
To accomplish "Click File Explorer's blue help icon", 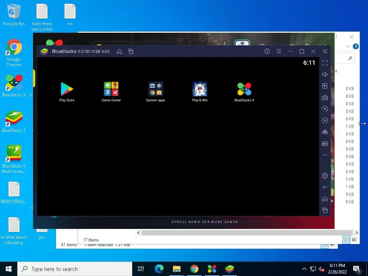I will pos(356,46).
